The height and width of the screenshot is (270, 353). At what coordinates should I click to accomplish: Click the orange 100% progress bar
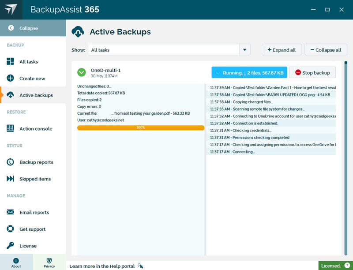(141, 127)
